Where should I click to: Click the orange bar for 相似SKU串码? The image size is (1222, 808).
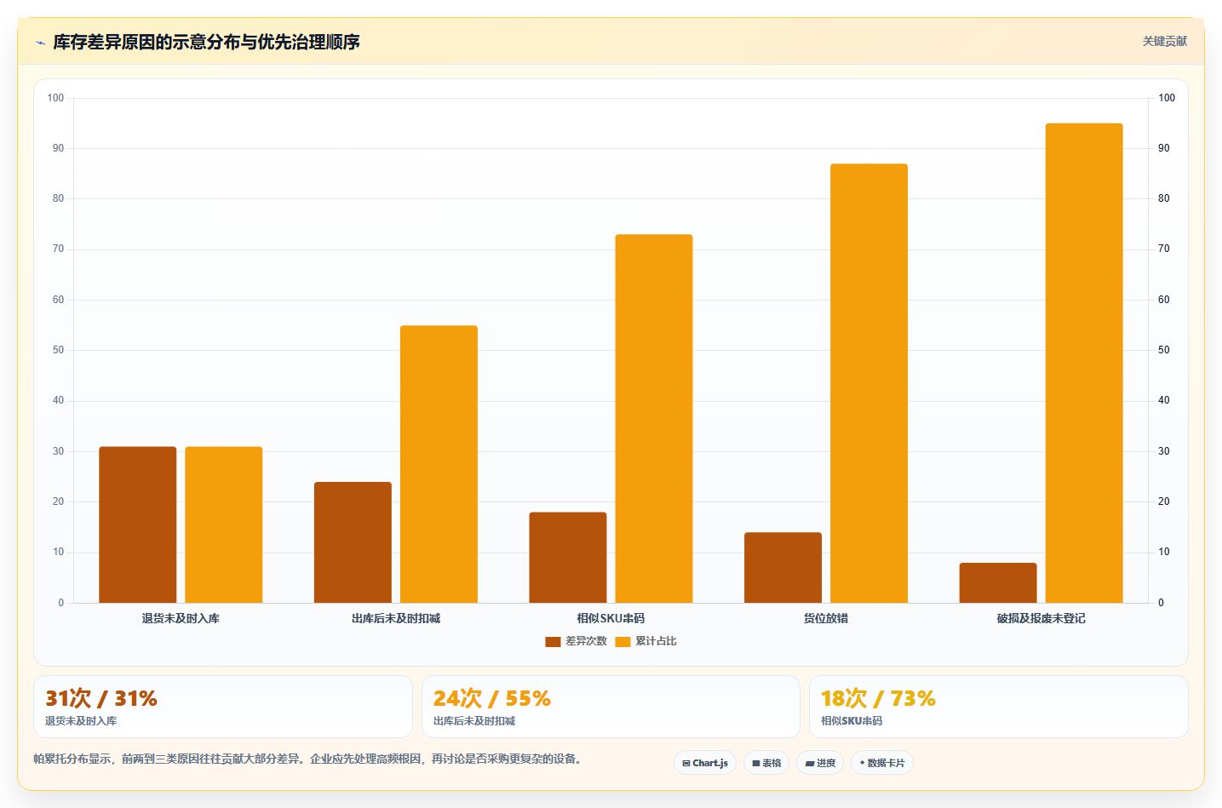pyautogui.click(x=654, y=418)
